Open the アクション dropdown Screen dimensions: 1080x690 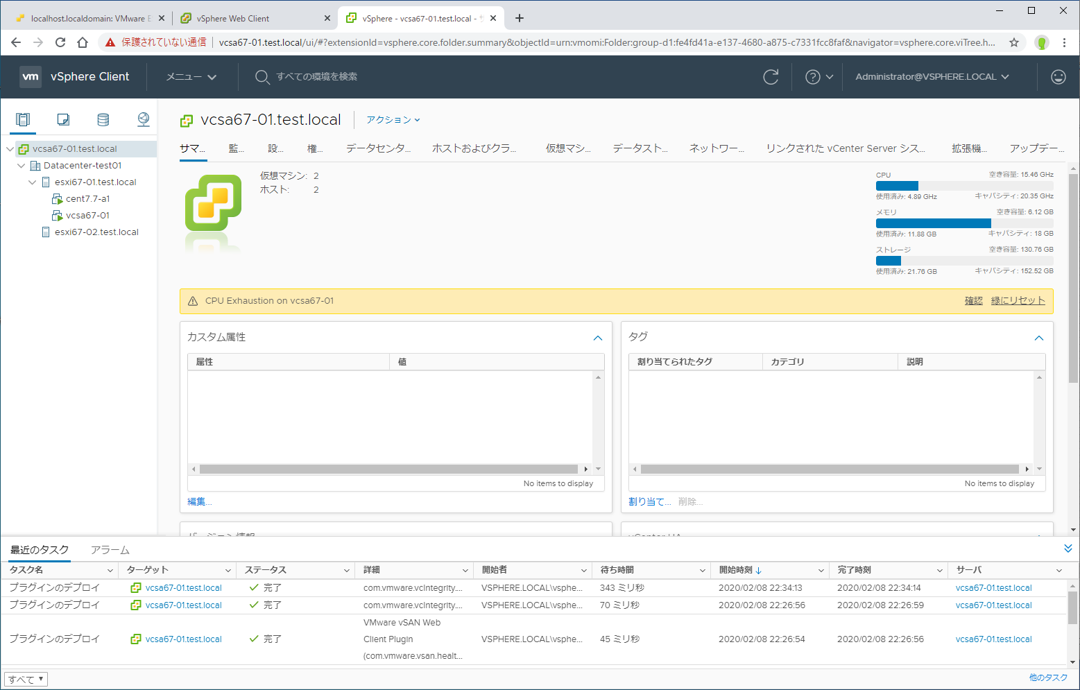click(393, 120)
